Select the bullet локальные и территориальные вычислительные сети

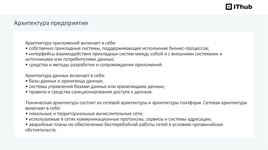pos(85,114)
